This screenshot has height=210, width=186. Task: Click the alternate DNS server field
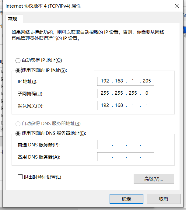125,157
